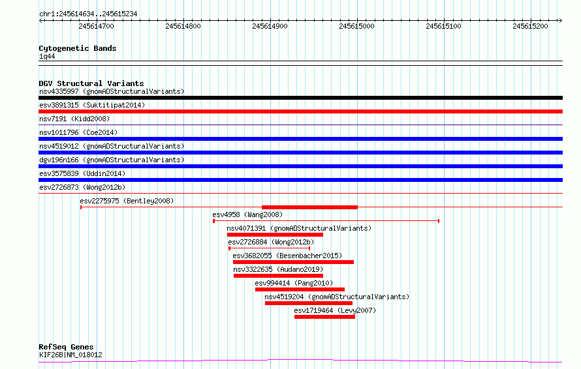Click the ruler at position 245614800
The height and width of the screenshot is (369, 581).
(183, 26)
